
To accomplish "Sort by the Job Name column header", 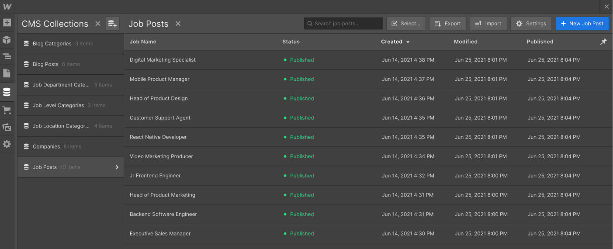I will tap(143, 41).
